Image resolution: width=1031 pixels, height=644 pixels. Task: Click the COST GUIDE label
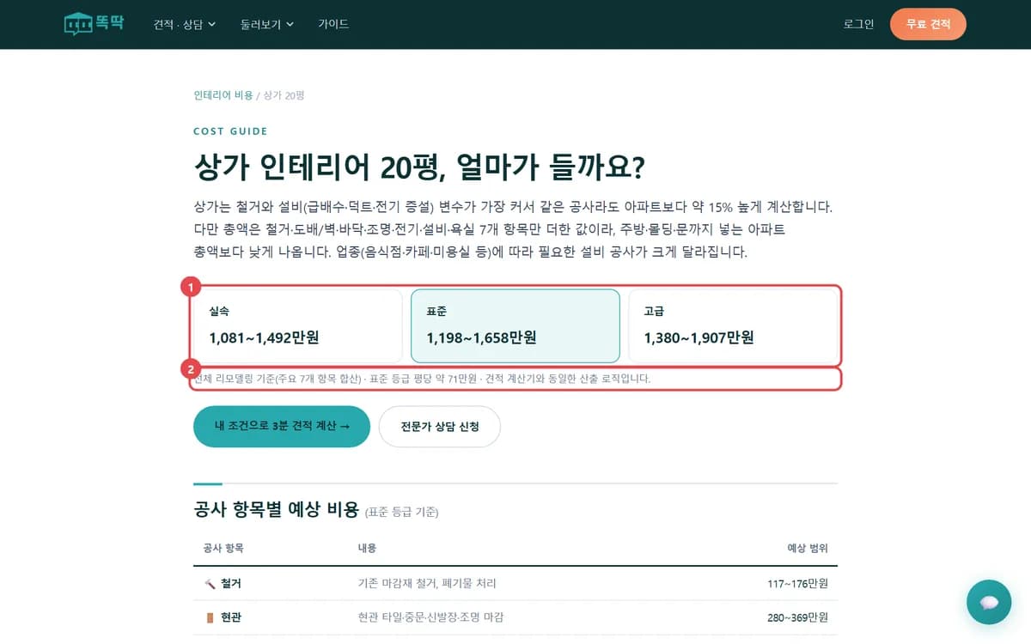click(x=231, y=131)
